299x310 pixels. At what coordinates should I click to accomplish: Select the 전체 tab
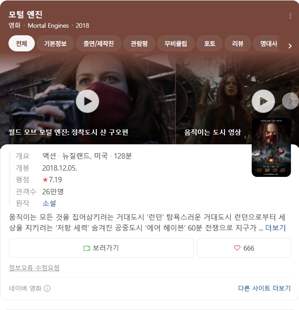(x=21, y=43)
